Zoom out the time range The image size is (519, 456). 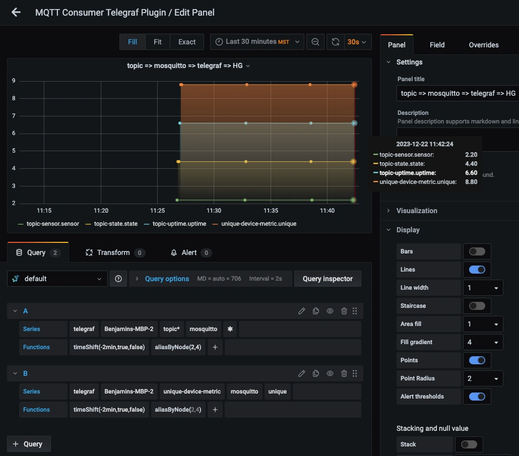(315, 42)
